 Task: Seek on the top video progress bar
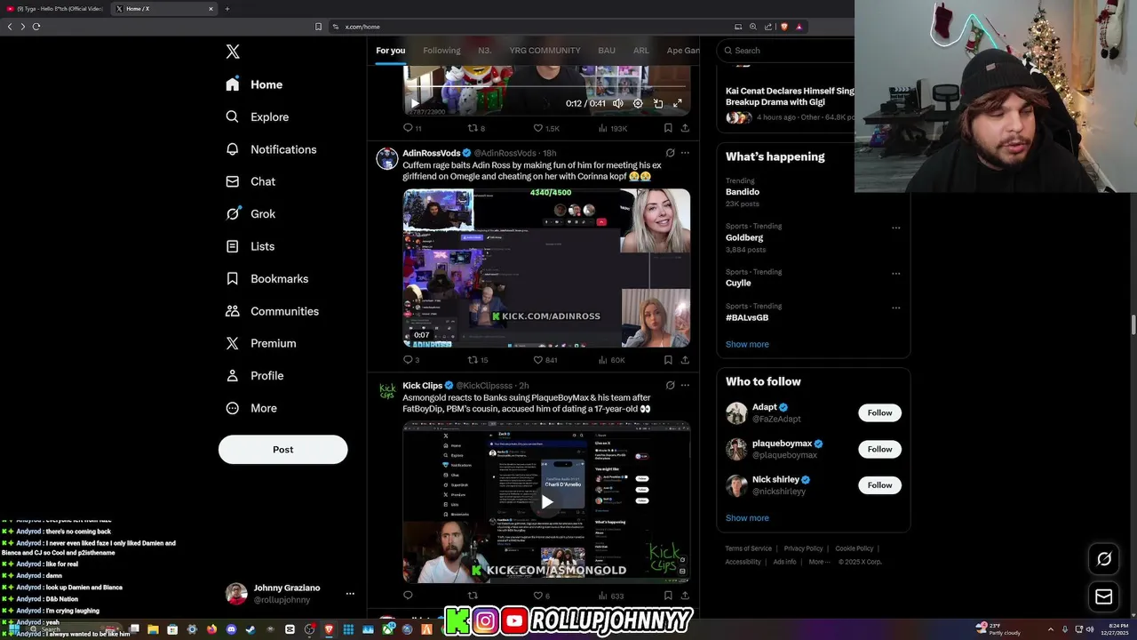[546, 87]
